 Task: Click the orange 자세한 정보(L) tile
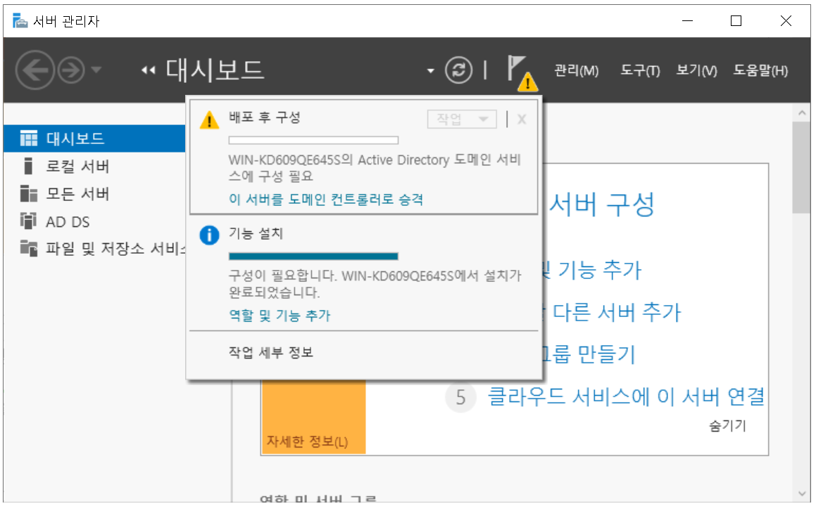(x=313, y=417)
